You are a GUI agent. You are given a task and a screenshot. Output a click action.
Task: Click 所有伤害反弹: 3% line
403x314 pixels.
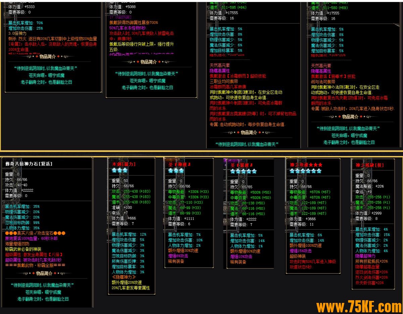[128, 261]
